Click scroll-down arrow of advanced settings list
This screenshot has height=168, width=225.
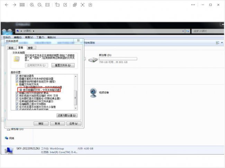[x=76, y=108]
